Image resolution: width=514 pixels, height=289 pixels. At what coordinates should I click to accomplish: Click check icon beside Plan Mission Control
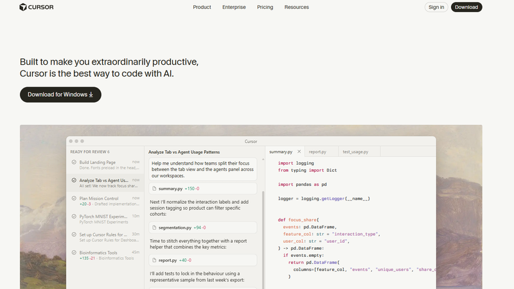[74, 198]
